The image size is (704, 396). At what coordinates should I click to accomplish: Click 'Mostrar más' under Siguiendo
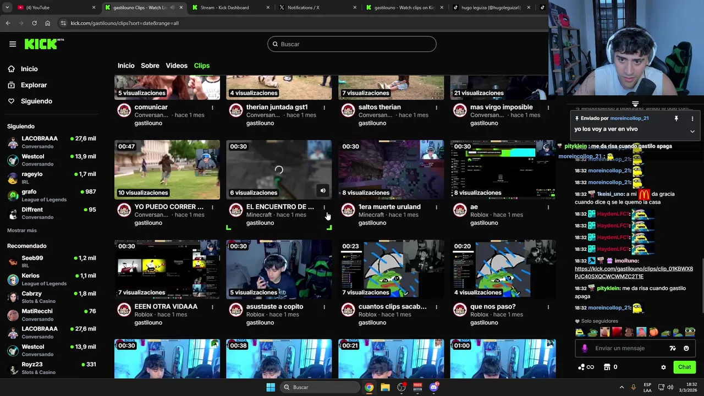22,230
